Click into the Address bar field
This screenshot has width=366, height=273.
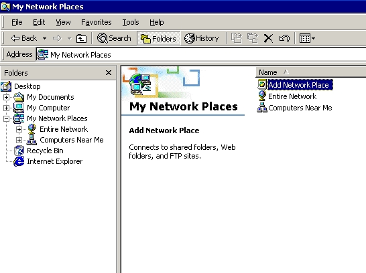coord(201,55)
